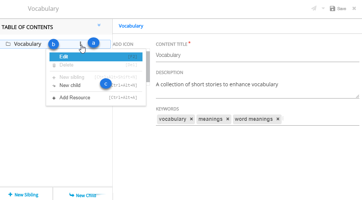Click into the Description text area

click(x=257, y=88)
